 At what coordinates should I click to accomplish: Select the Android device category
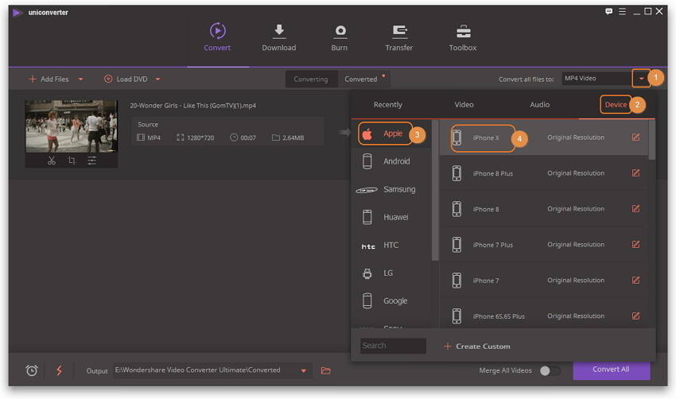(x=391, y=161)
